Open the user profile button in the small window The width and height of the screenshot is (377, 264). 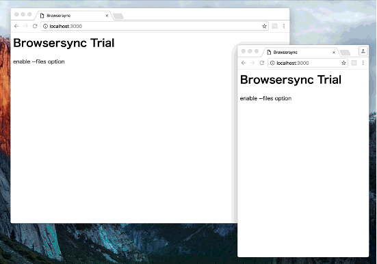[x=363, y=51]
